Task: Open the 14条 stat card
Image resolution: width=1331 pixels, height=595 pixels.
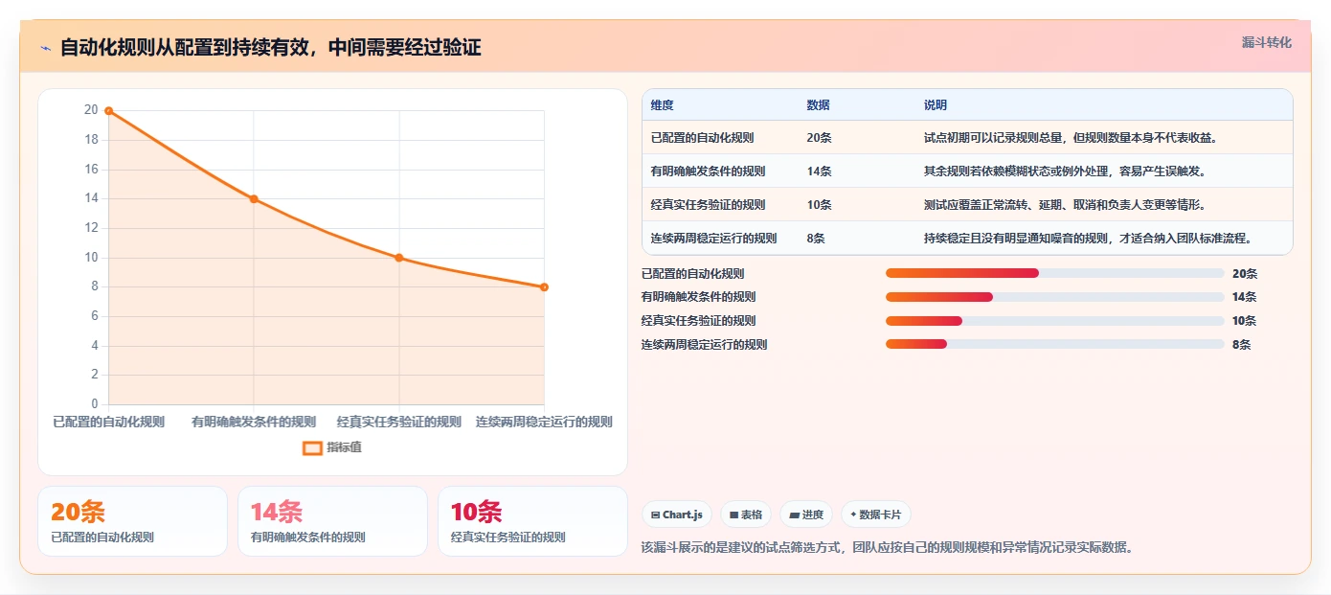Action: tap(332, 521)
